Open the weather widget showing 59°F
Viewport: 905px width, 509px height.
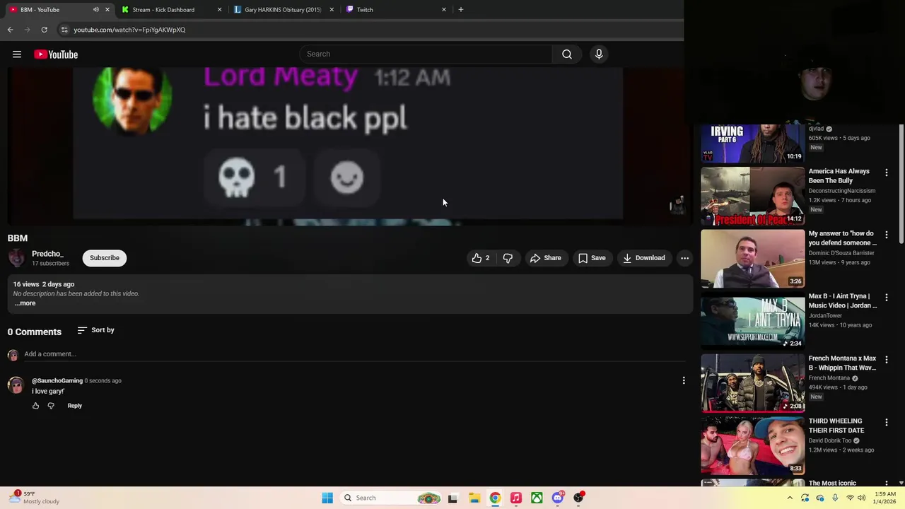click(x=35, y=498)
